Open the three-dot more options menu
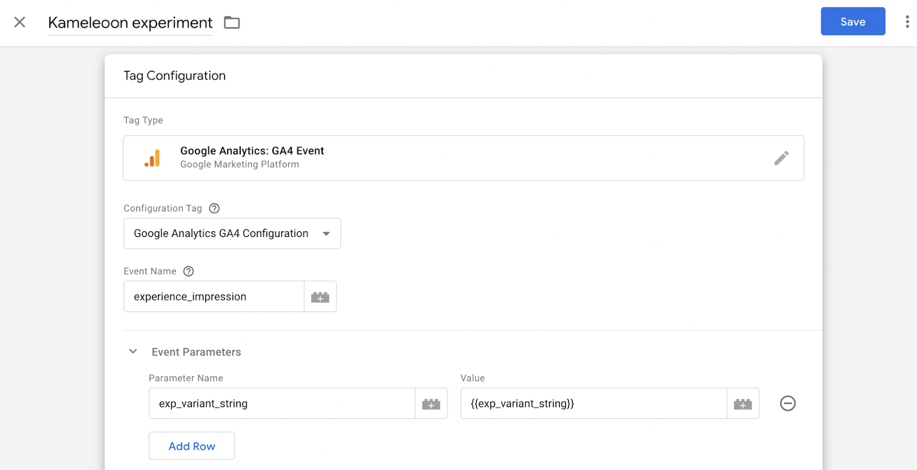 click(907, 22)
